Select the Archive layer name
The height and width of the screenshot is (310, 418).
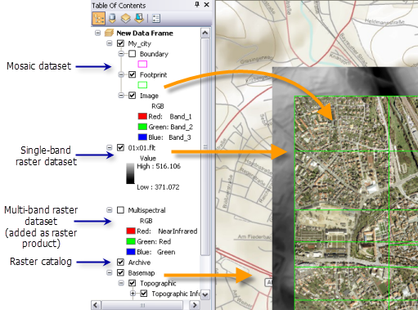tap(139, 263)
